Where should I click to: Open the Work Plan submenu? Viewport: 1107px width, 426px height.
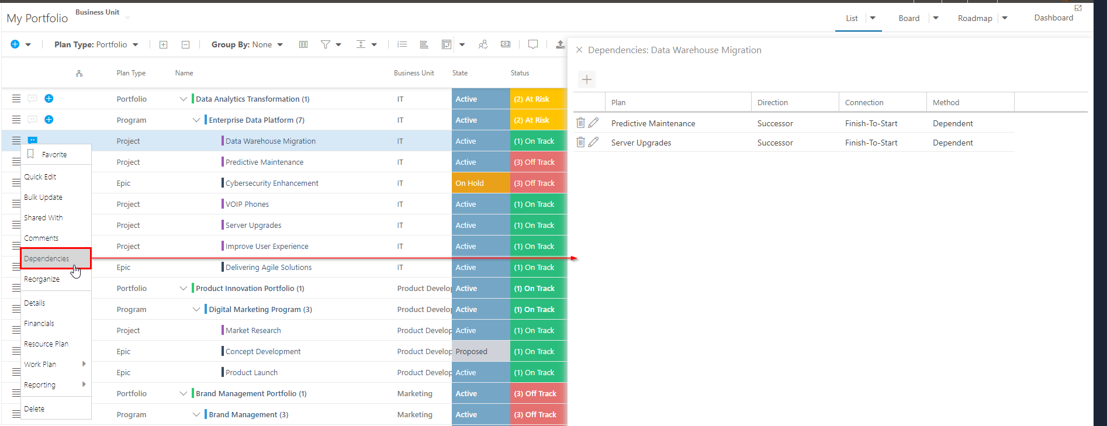click(56, 364)
